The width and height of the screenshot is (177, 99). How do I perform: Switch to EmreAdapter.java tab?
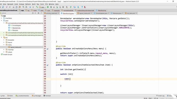(x=101, y=13)
